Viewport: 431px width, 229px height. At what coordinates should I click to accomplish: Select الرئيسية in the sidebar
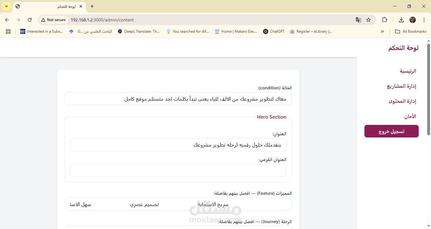[408, 71]
